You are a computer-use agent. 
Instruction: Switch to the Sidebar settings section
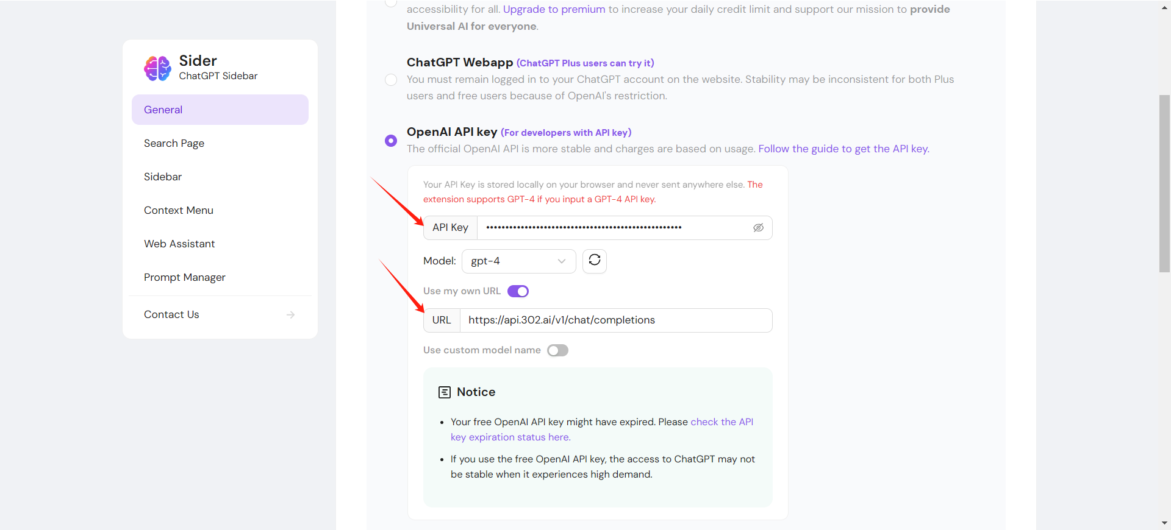pos(162,176)
